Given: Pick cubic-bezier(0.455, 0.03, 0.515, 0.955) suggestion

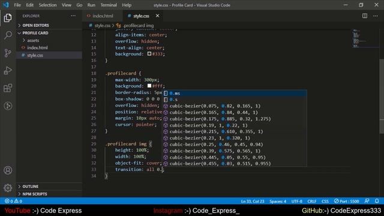Looking at the screenshot, I should click(235, 164).
